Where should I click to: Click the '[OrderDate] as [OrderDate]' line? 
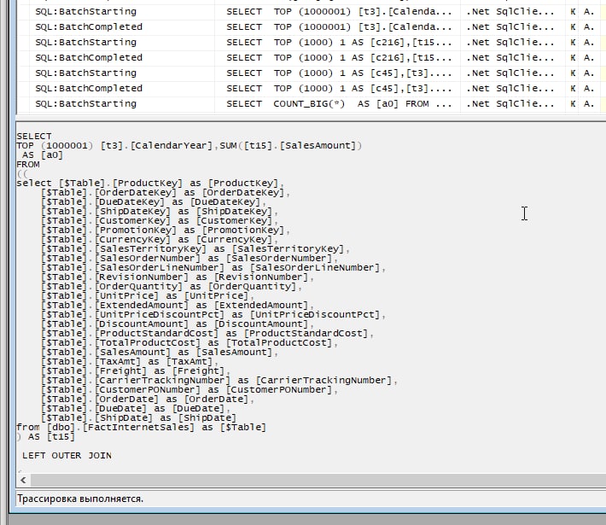click(x=148, y=399)
